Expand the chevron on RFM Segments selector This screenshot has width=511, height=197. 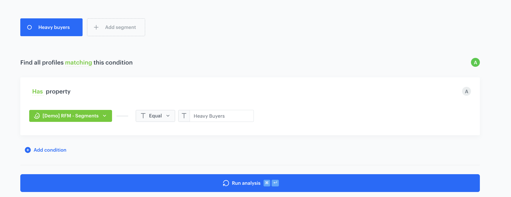pos(105,116)
